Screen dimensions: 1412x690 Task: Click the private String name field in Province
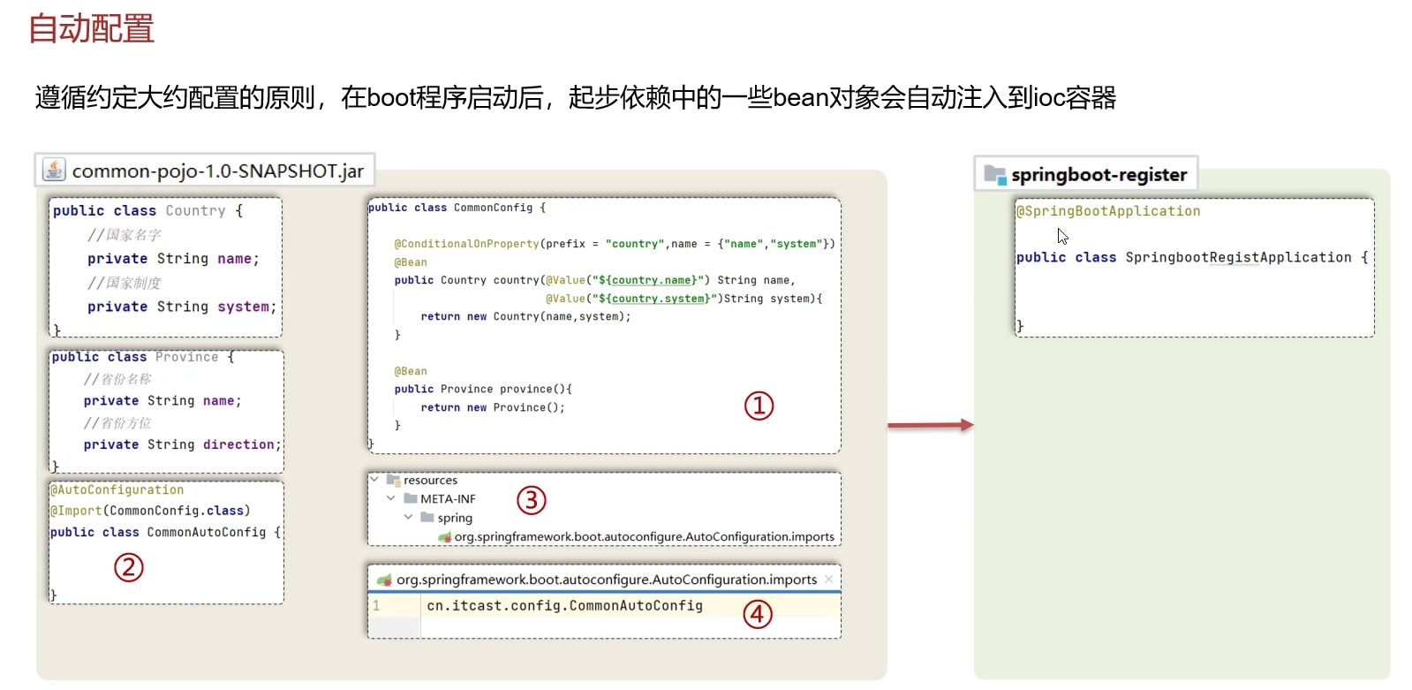[x=162, y=400]
